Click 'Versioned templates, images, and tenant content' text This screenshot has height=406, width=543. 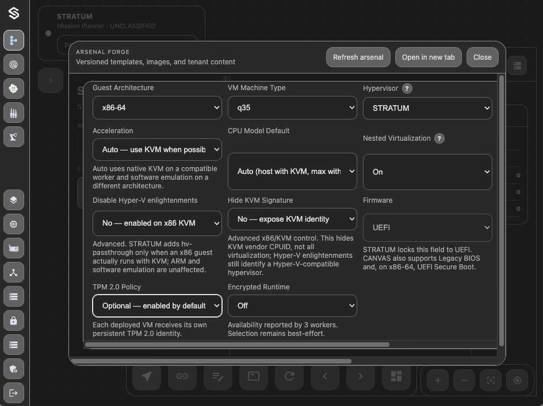point(155,62)
